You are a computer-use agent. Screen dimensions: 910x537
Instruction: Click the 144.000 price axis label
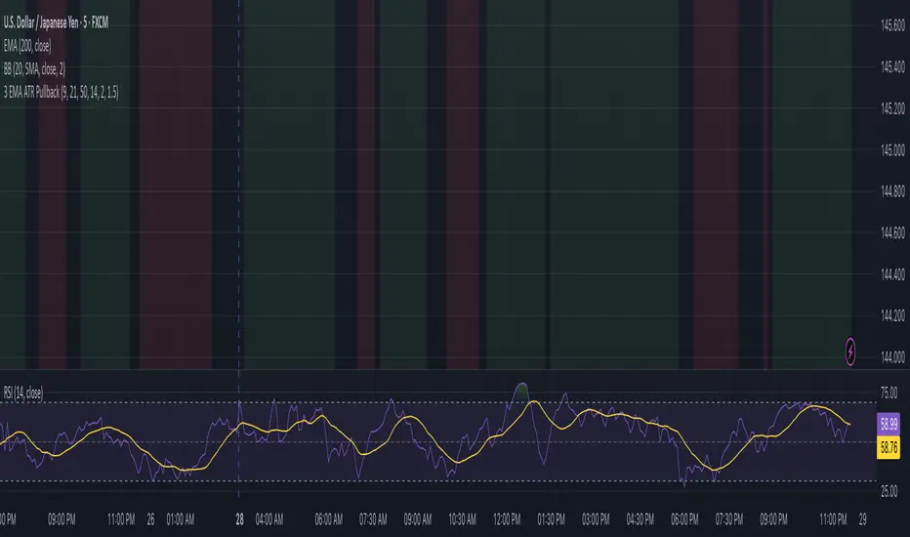tap(888, 357)
